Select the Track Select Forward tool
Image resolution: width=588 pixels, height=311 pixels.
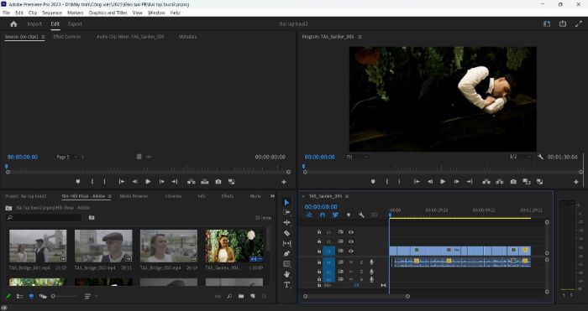(x=287, y=212)
